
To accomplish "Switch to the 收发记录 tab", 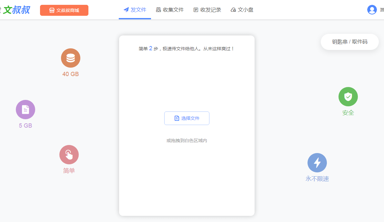I will 207,10.
